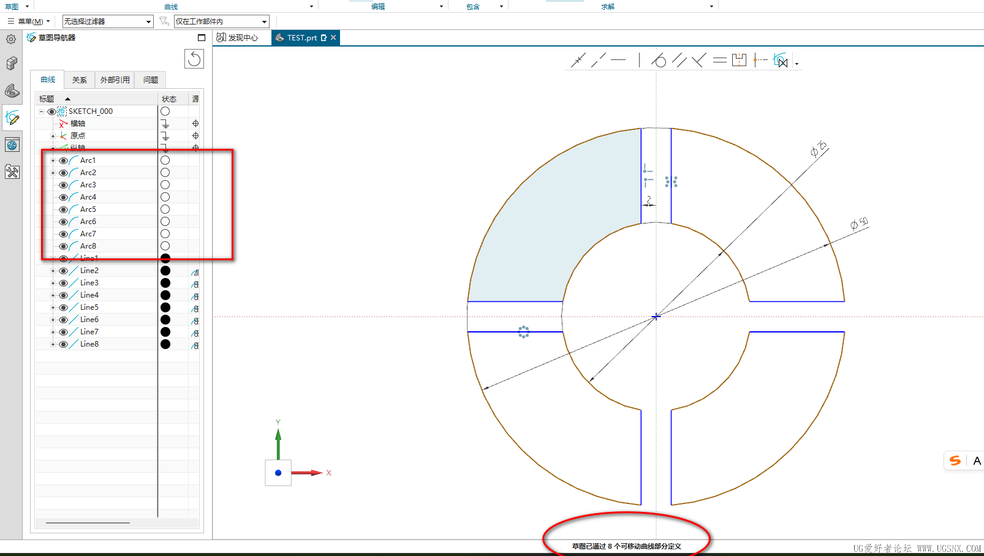Click the 状态 column header
Screen dimensions: 984x556
click(173, 99)
